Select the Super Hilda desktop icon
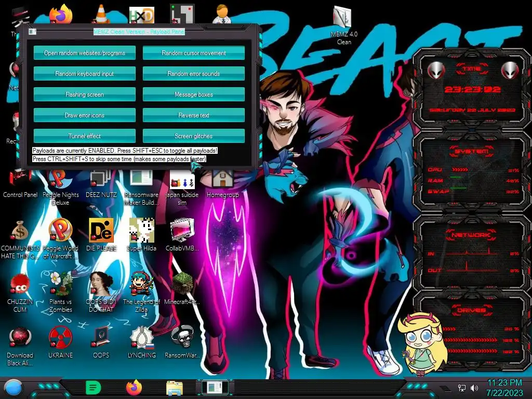This screenshot has height=399, width=532. [141, 235]
